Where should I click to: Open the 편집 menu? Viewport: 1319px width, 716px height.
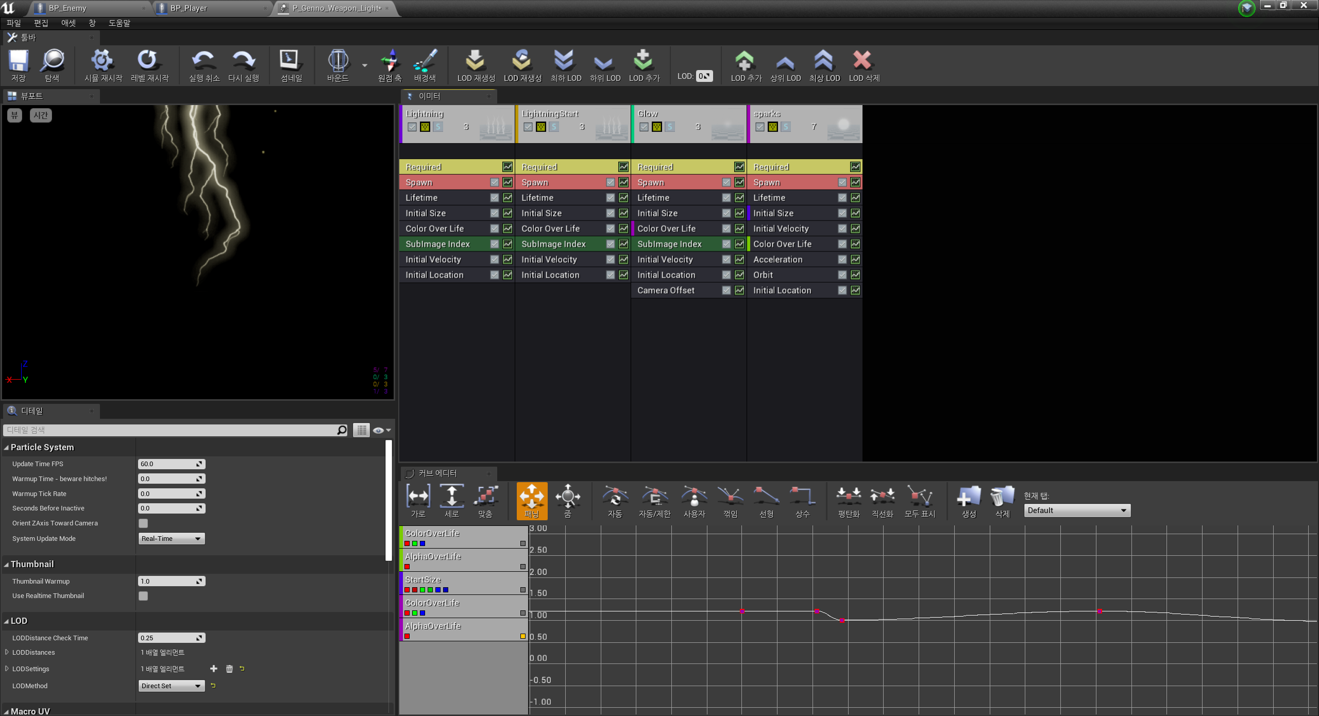41,23
